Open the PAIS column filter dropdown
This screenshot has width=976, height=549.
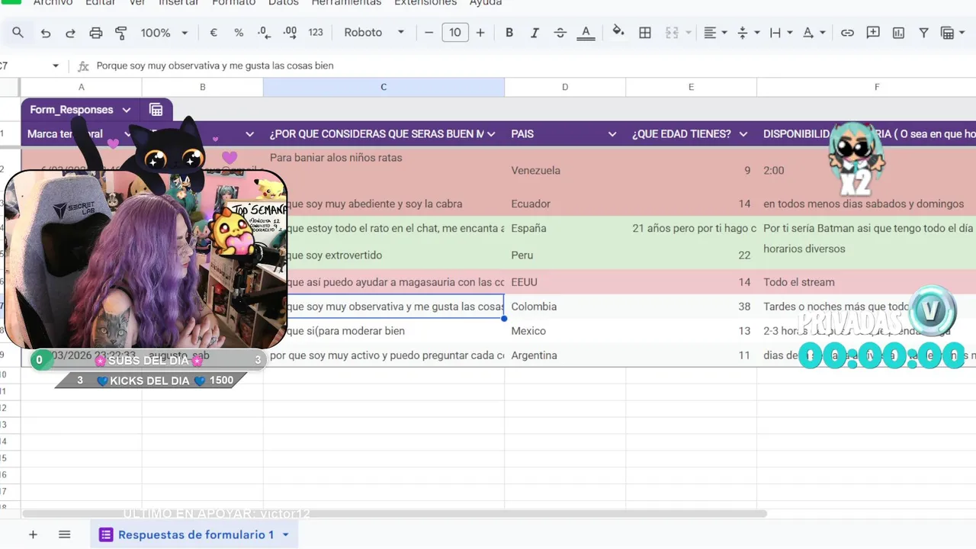[612, 134]
